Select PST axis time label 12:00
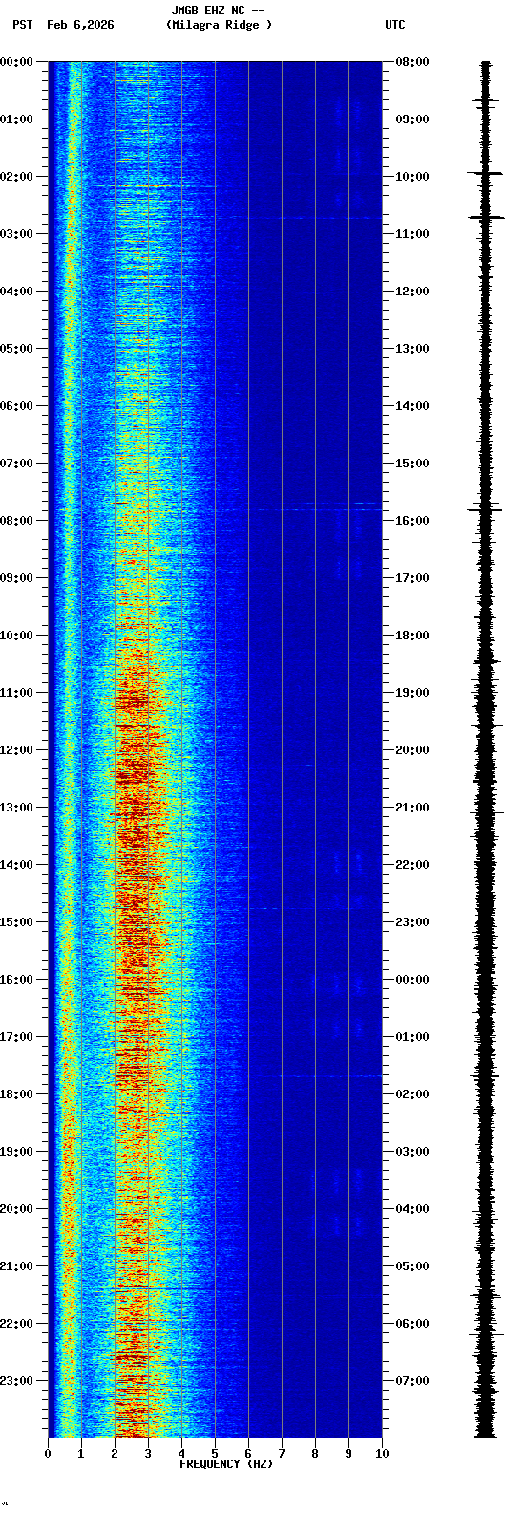527x1514 pixels. (16, 750)
